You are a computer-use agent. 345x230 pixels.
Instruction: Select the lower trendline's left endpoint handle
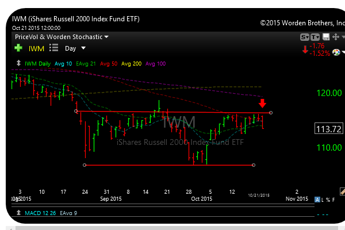click(x=85, y=165)
